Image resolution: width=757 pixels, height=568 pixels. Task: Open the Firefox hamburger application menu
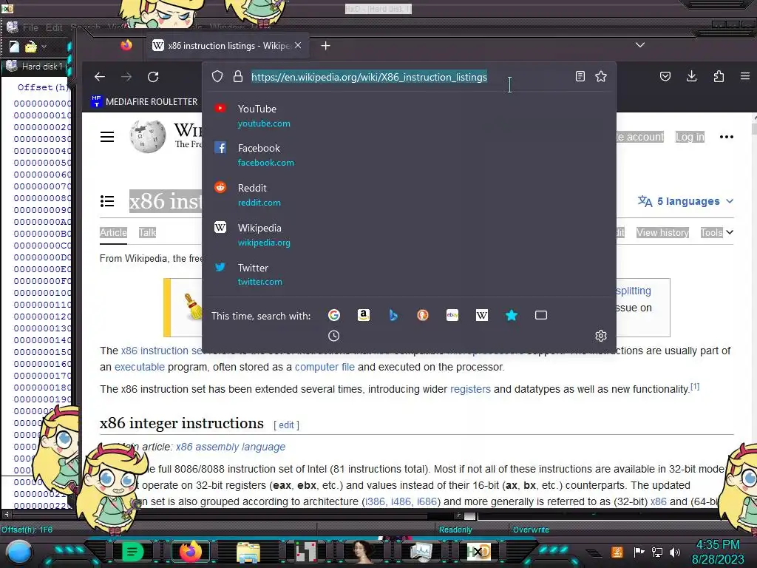click(x=745, y=76)
